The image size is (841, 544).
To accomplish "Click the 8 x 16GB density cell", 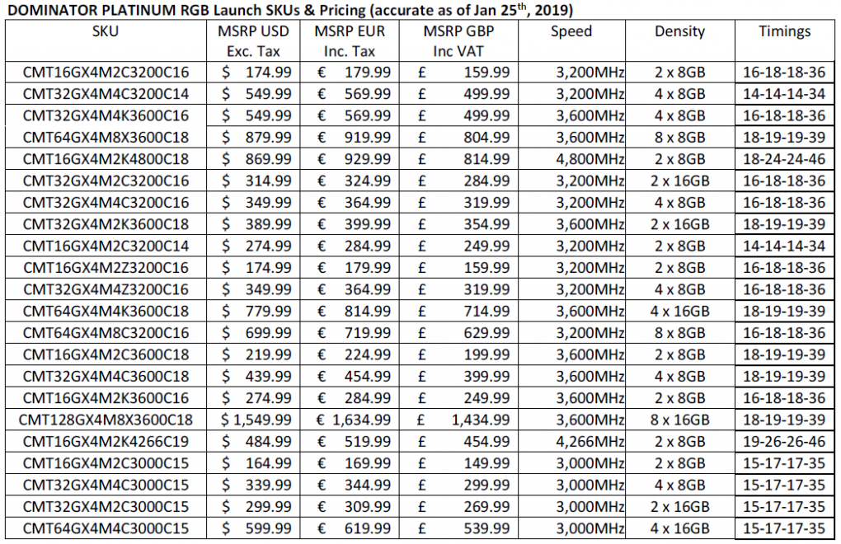I will pyautogui.click(x=680, y=419).
